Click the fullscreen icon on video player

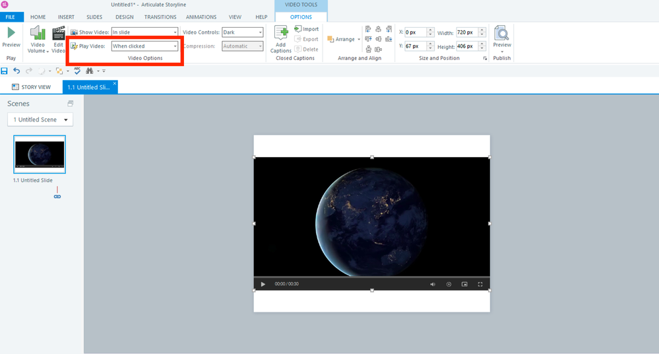[x=480, y=284]
